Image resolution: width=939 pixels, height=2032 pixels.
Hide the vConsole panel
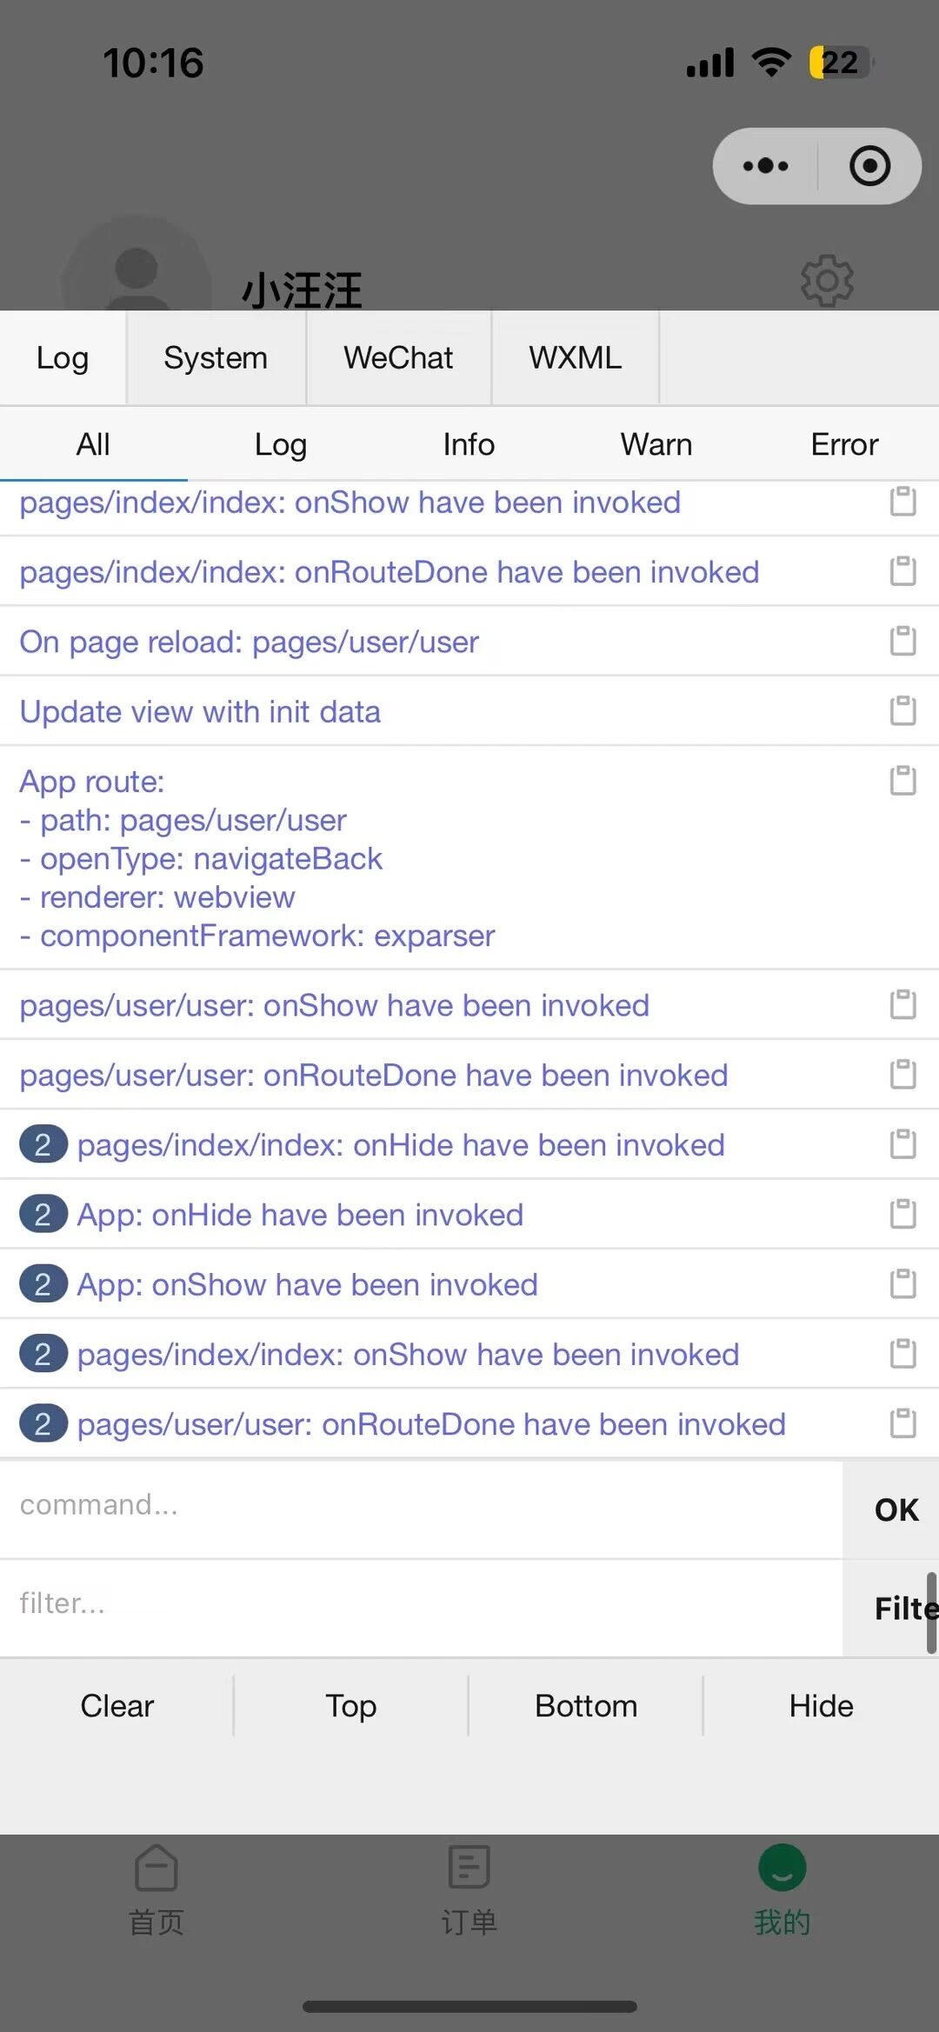pos(821,1706)
